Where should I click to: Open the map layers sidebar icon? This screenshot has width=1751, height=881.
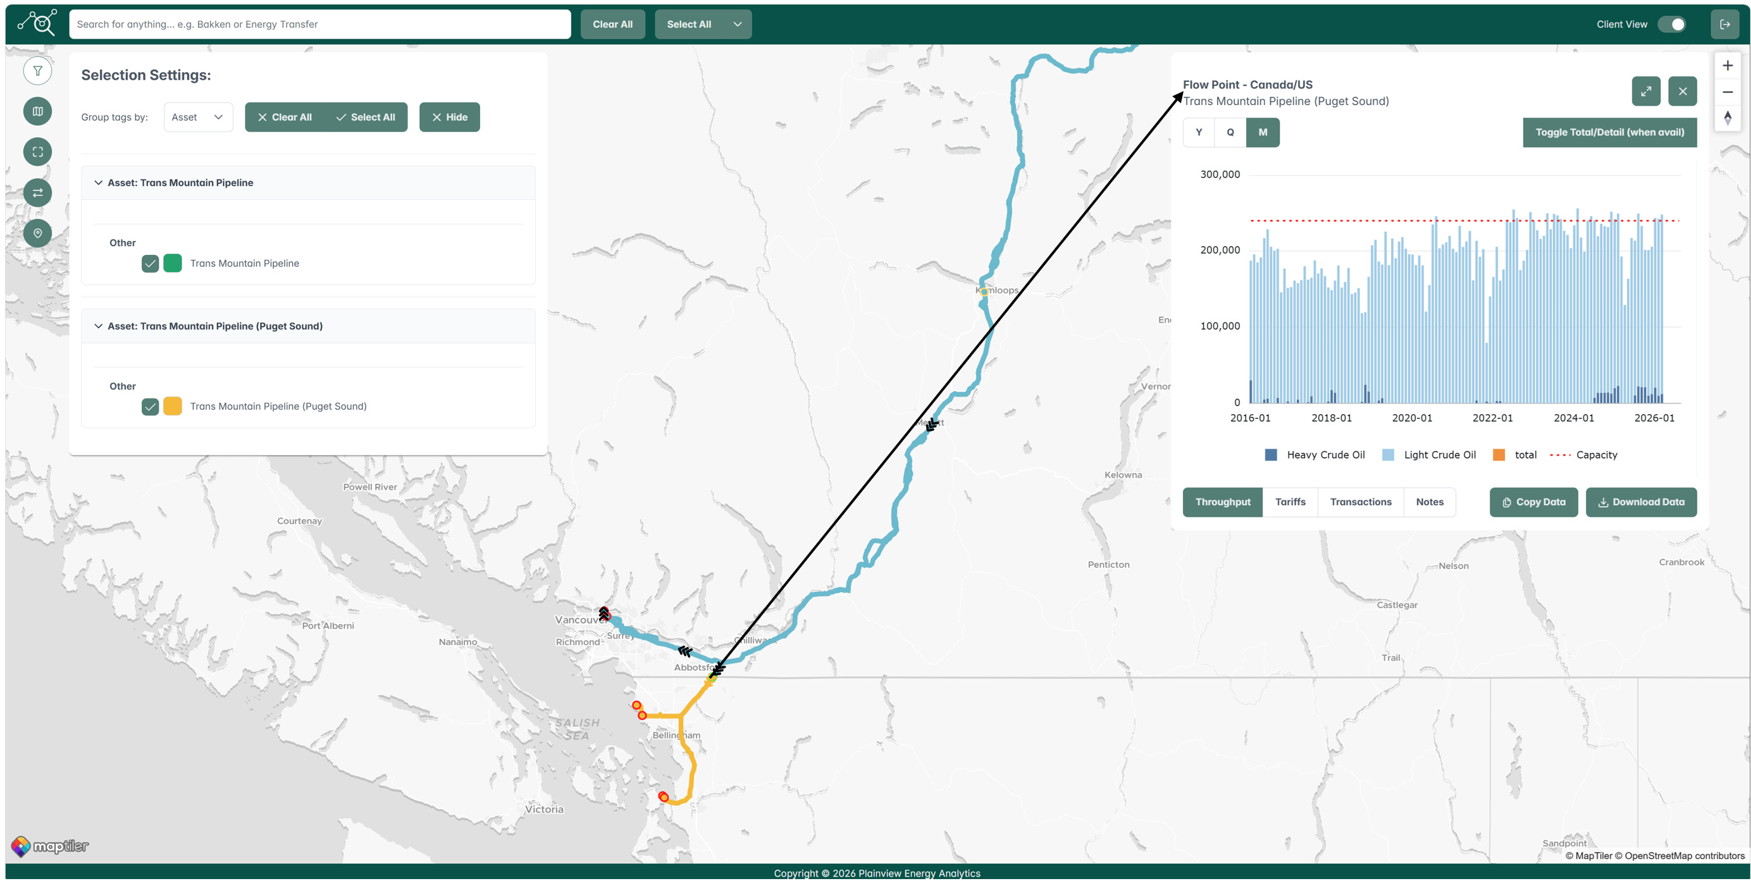tap(37, 111)
